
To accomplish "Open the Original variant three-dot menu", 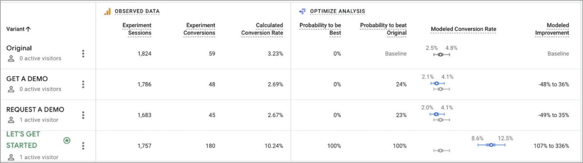I will 83,54.
